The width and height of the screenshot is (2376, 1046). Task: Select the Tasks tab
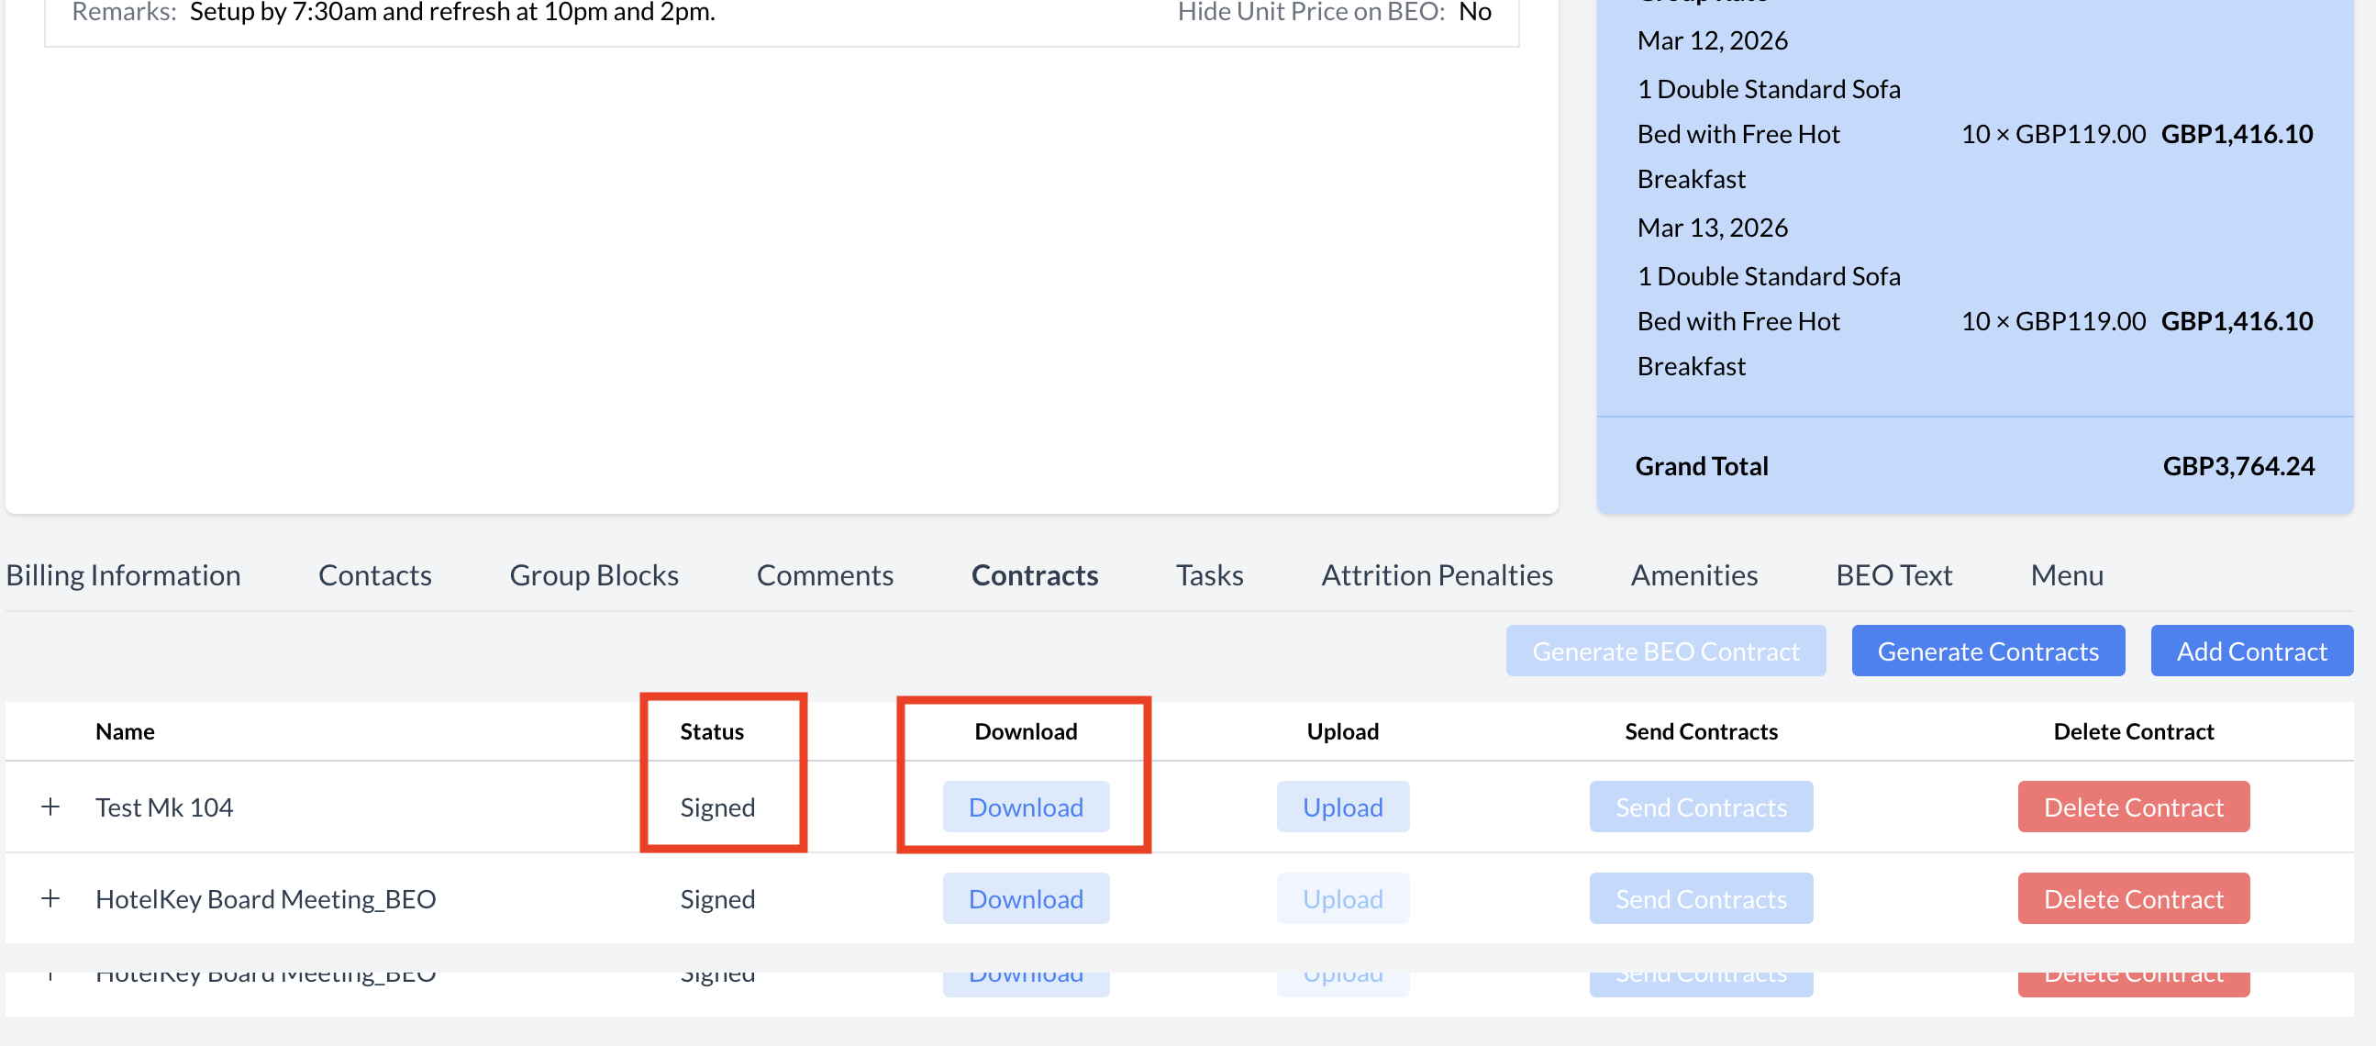pyautogui.click(x=1209, y=574)
